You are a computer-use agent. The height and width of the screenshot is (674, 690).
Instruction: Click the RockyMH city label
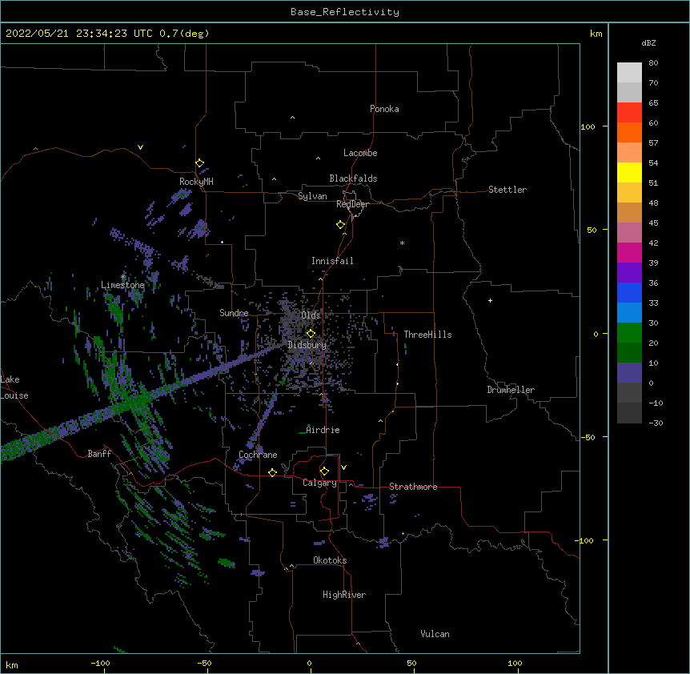point(196,181)
